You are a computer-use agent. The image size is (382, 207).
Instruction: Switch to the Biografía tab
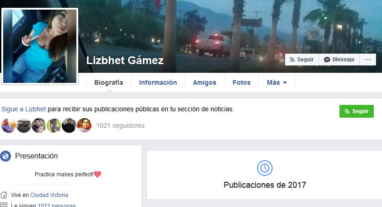click(109, 82)
